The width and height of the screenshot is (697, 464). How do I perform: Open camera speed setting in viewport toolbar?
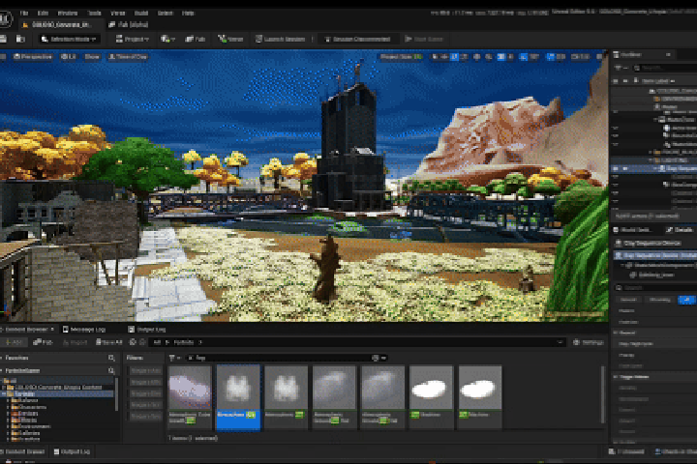click(580, 57)
